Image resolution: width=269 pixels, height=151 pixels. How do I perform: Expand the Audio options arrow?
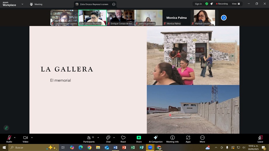click(x=15, y=138)
